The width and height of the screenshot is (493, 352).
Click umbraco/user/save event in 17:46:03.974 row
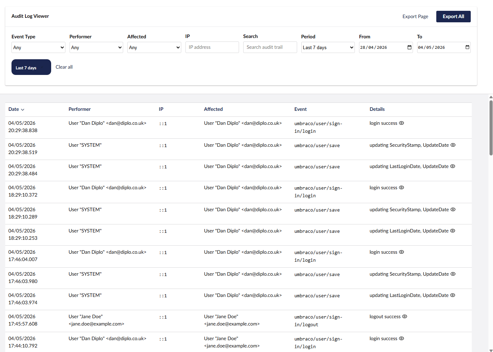click(x=317, y=296)
